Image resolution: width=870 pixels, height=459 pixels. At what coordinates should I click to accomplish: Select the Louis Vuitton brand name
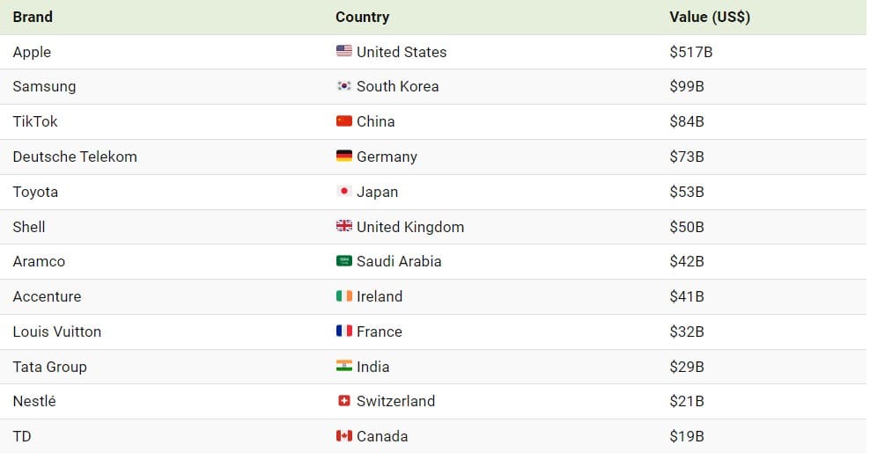pos(57,331)
